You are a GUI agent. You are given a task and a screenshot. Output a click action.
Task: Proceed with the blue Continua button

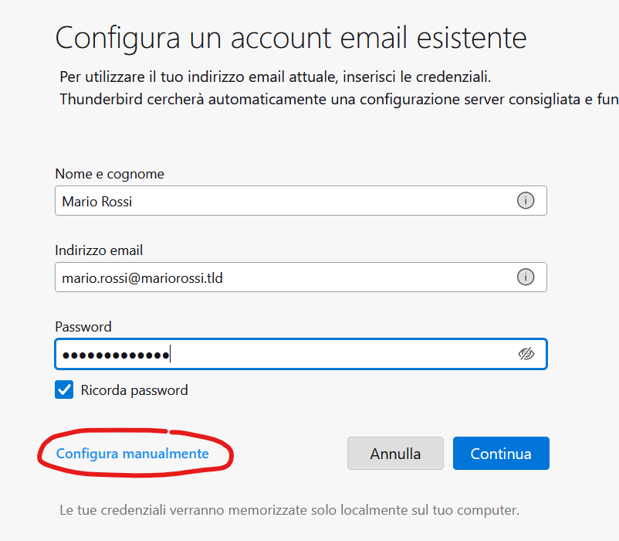(x=501, y=453)
